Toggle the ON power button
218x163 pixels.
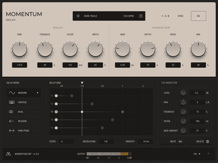[198, 16]
